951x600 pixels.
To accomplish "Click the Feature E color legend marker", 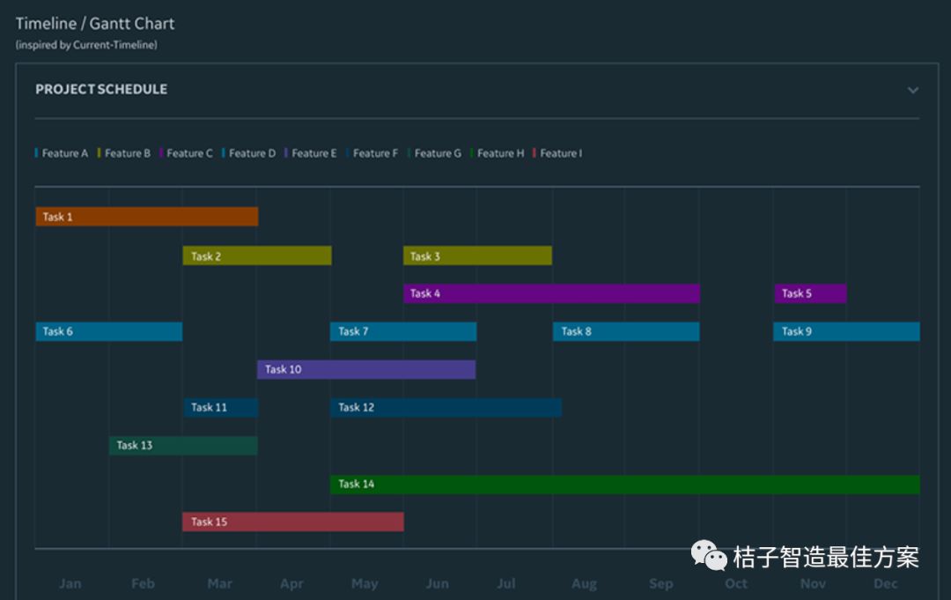I will [286, 153].
